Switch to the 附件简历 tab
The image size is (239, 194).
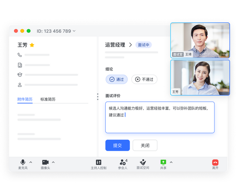25,99
